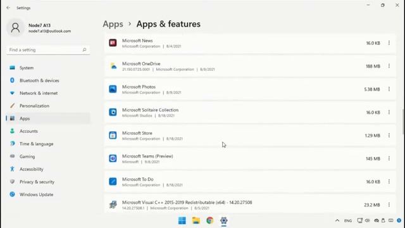The image size is (405, 228).
Task: Open options menu for Visual C++ Redistributable
Action: [389, 205]
